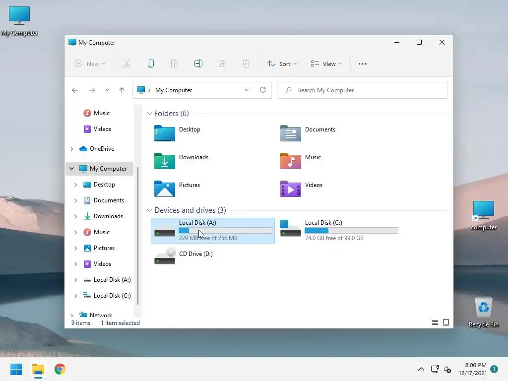508x381 pixels.
Task: Click the network tray icon
Action: tap(435, 369)
